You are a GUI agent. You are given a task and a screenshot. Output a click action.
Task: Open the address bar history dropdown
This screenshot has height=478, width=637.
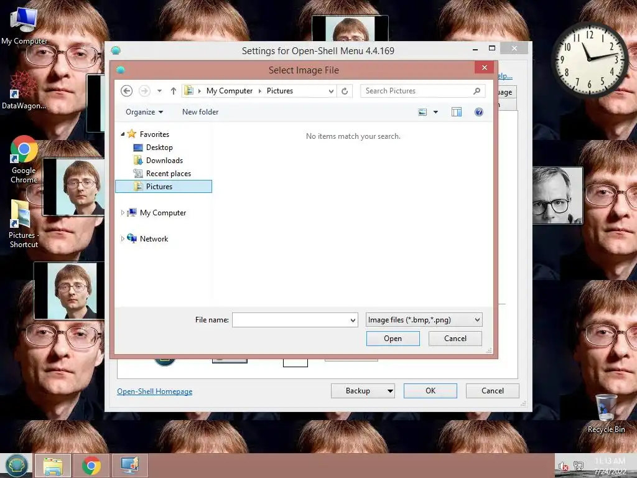pos(331,91)
